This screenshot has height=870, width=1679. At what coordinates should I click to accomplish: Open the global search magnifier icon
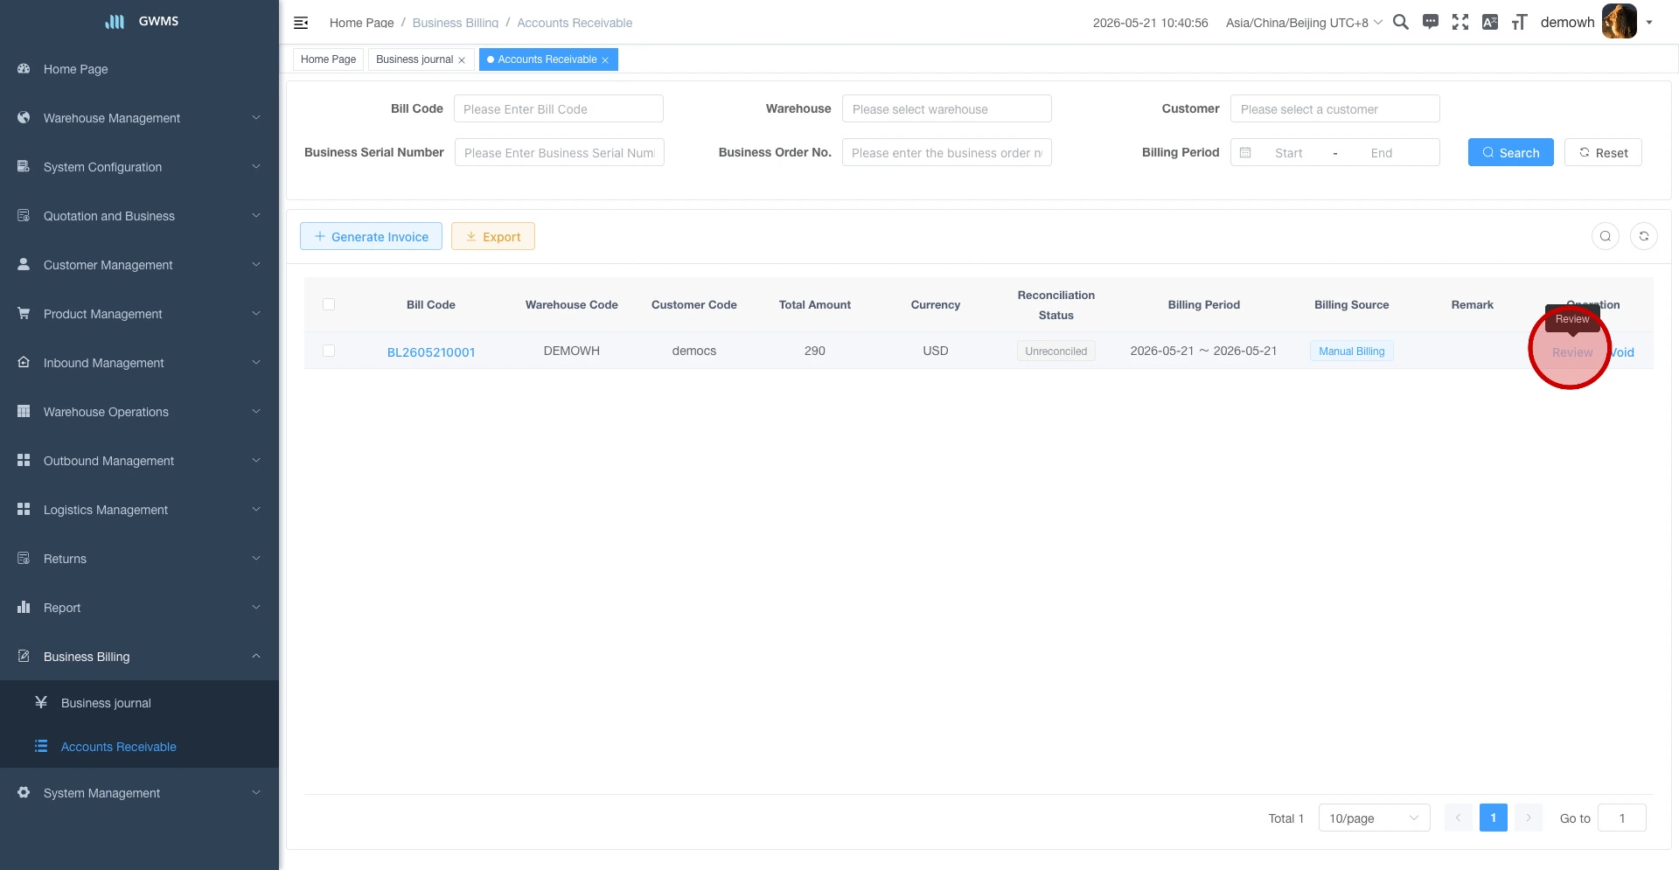click(1401, 23)
